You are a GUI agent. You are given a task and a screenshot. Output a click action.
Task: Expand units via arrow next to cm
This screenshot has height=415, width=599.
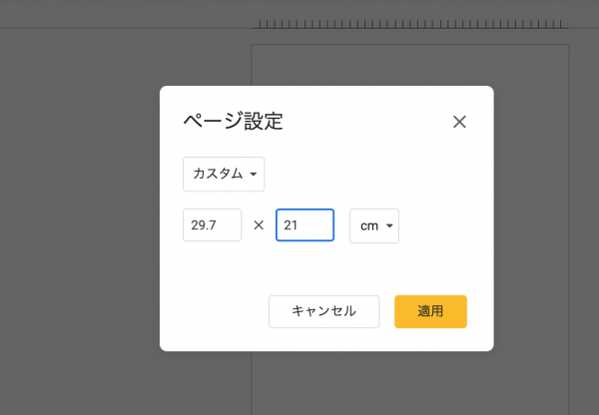tap(388, 226)
